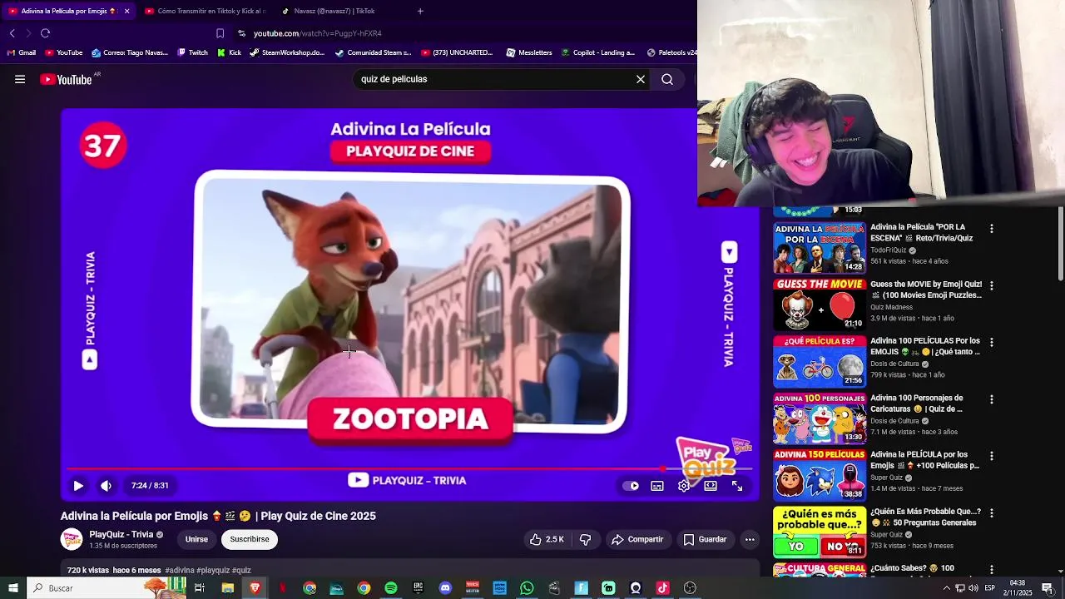Open Discord from the taskbar
1065x599 pixels.
coord(445,588)
